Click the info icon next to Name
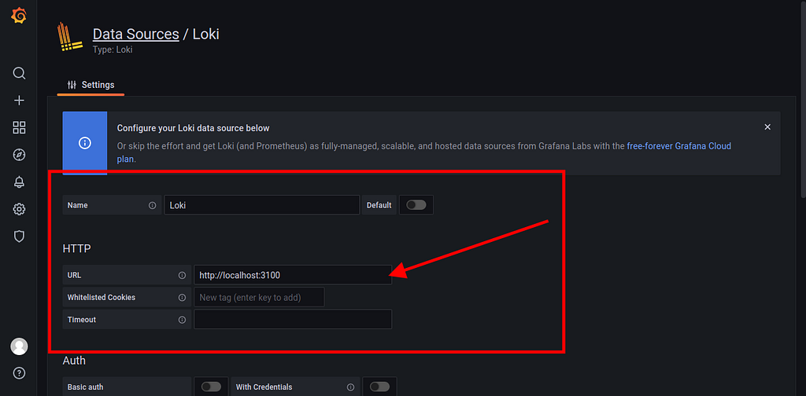Image resolution: width=806 pixels, height=396 pixels. (152, 205)
